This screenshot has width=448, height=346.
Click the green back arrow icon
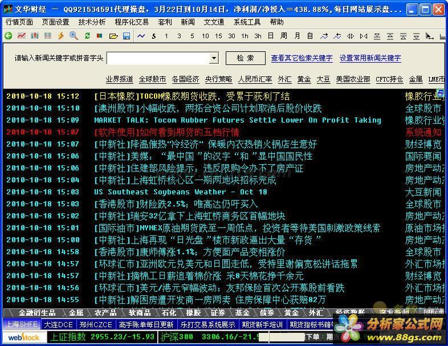click(x=9, y=36)
